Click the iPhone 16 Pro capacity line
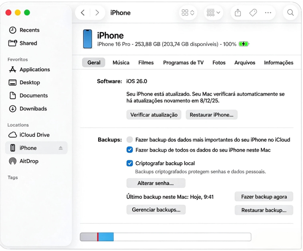This screenshot has height=251, width=303. point(166,44)
